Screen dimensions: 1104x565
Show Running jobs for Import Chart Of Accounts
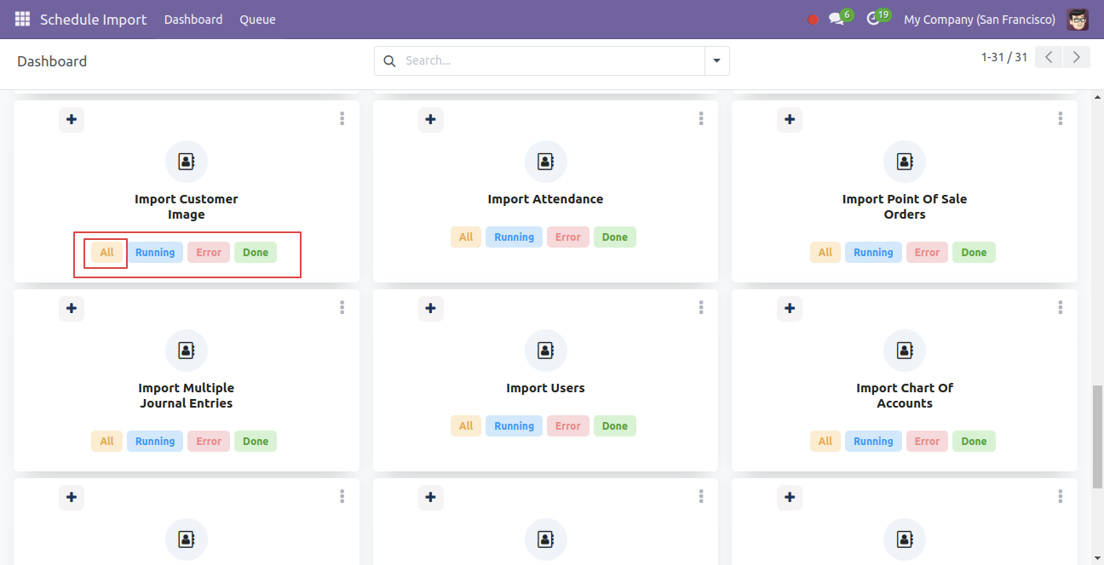point(873,442)
